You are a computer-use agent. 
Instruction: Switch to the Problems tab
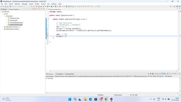coord(59,74)
